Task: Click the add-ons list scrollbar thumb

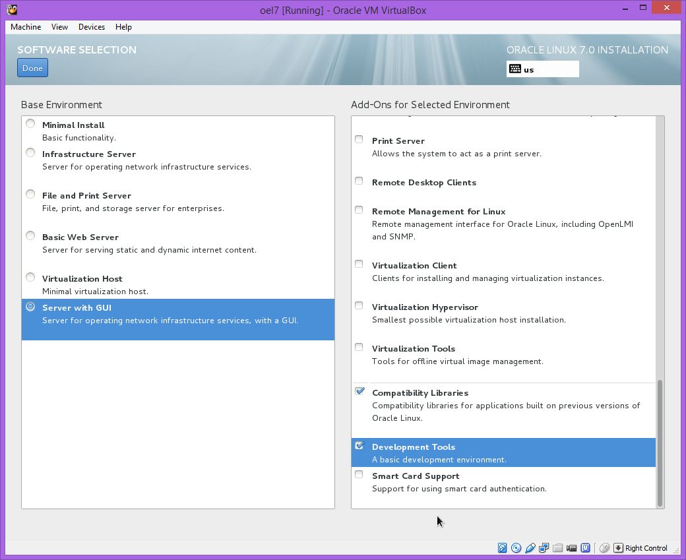Action: (x=660, y=443)
